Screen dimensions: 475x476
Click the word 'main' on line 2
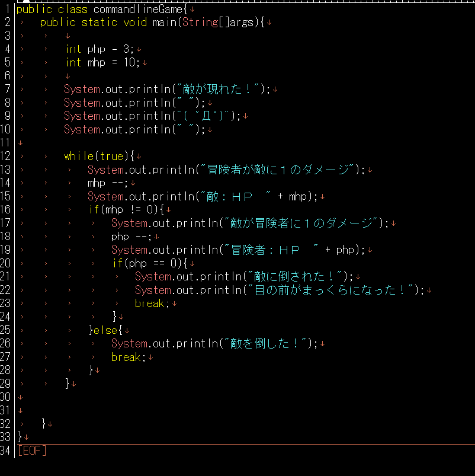[165, 23]
